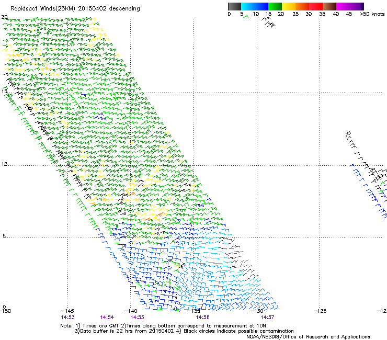The height and width of the screenshot is (340, 387).
Task: Pick the brown 35–40 knots legend segment
Action: [329, 6]
